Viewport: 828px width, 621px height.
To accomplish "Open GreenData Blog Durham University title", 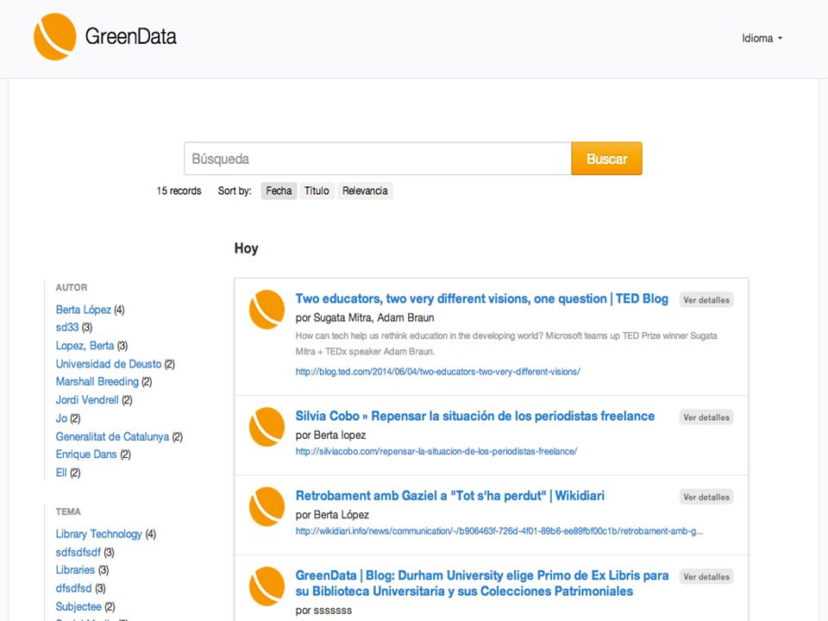I will coord(481,584).
